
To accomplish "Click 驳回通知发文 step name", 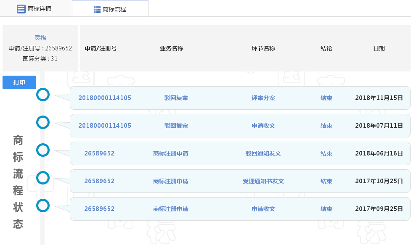I will click(x=263, y=153).
